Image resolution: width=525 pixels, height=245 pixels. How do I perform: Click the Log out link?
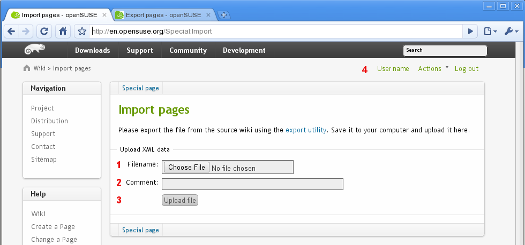[x=467, y=68]
